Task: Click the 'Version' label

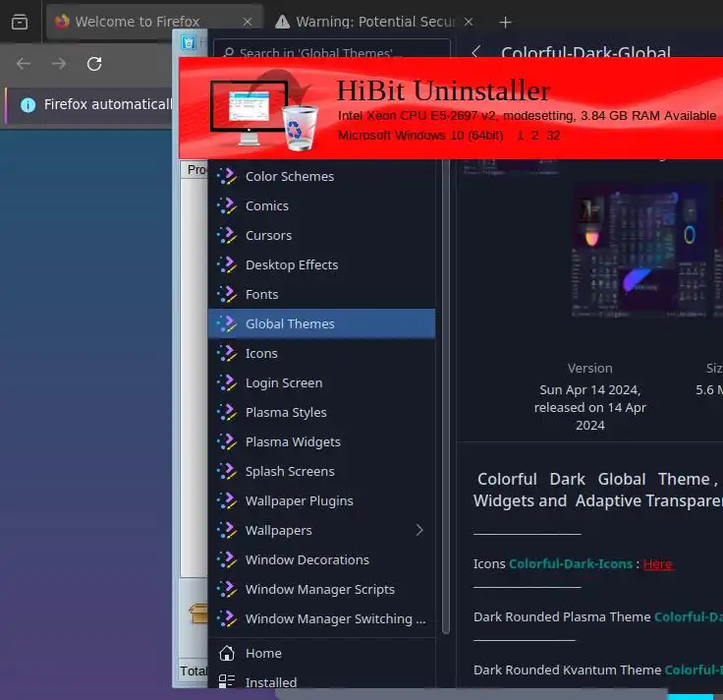Action: point(589,369)
